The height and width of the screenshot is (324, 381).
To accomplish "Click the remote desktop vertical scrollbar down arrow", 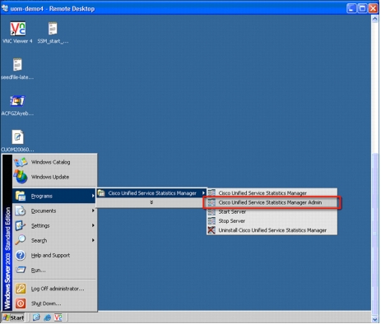I will [x=374, y=319].
